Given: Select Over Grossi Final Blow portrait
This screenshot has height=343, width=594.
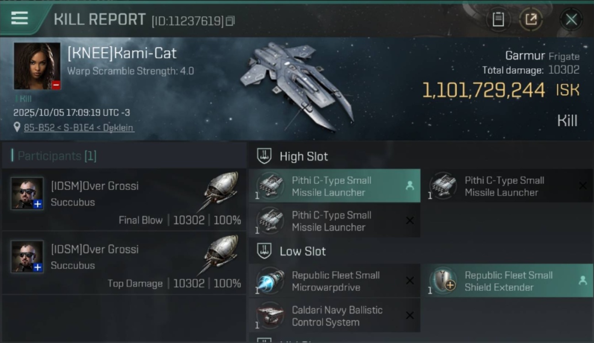Looking at the screenshot, I should [27, 193].
